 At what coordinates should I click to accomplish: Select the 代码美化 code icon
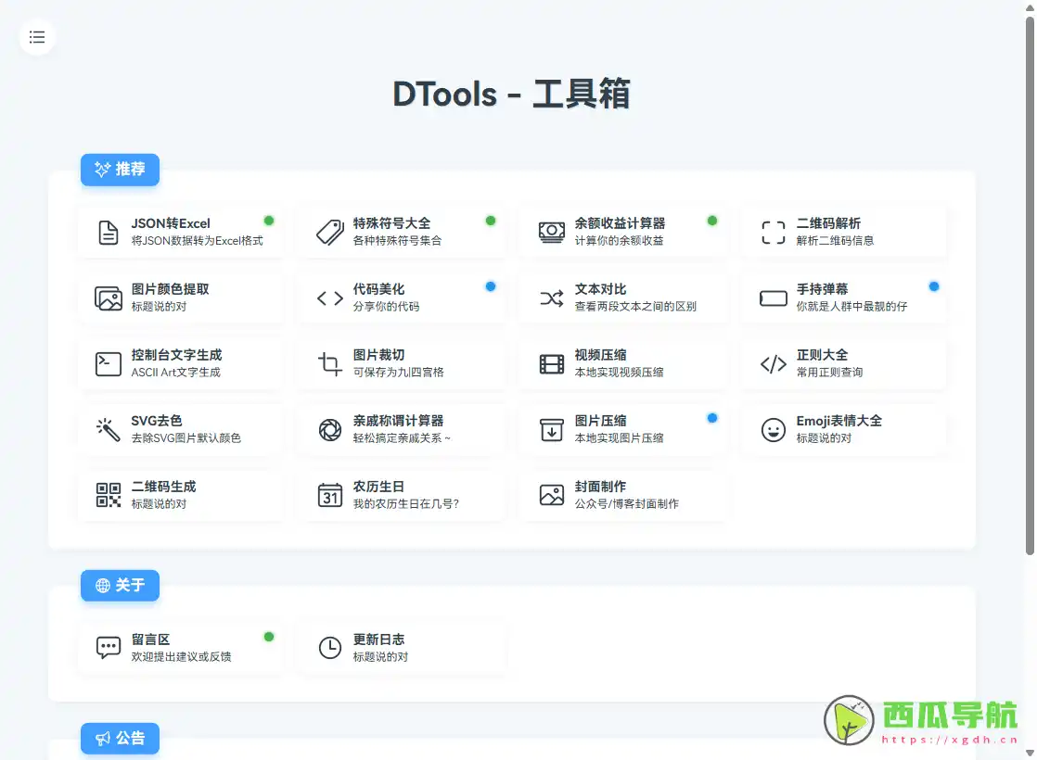[x=328, y=297]
